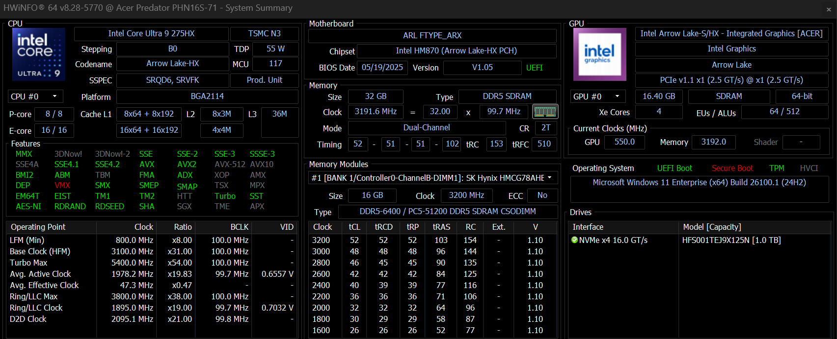Image resolution: width=837 pixels, height=339 pixels.
Task: Click the E-core 16 / 16 count
Action: coord(54,130)
